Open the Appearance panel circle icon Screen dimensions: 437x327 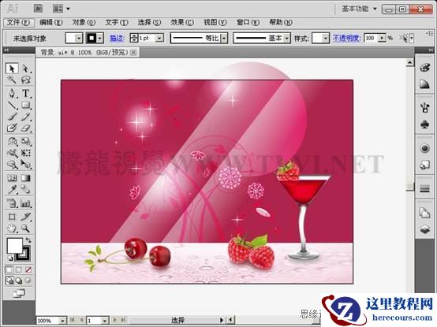pos(424,148)
